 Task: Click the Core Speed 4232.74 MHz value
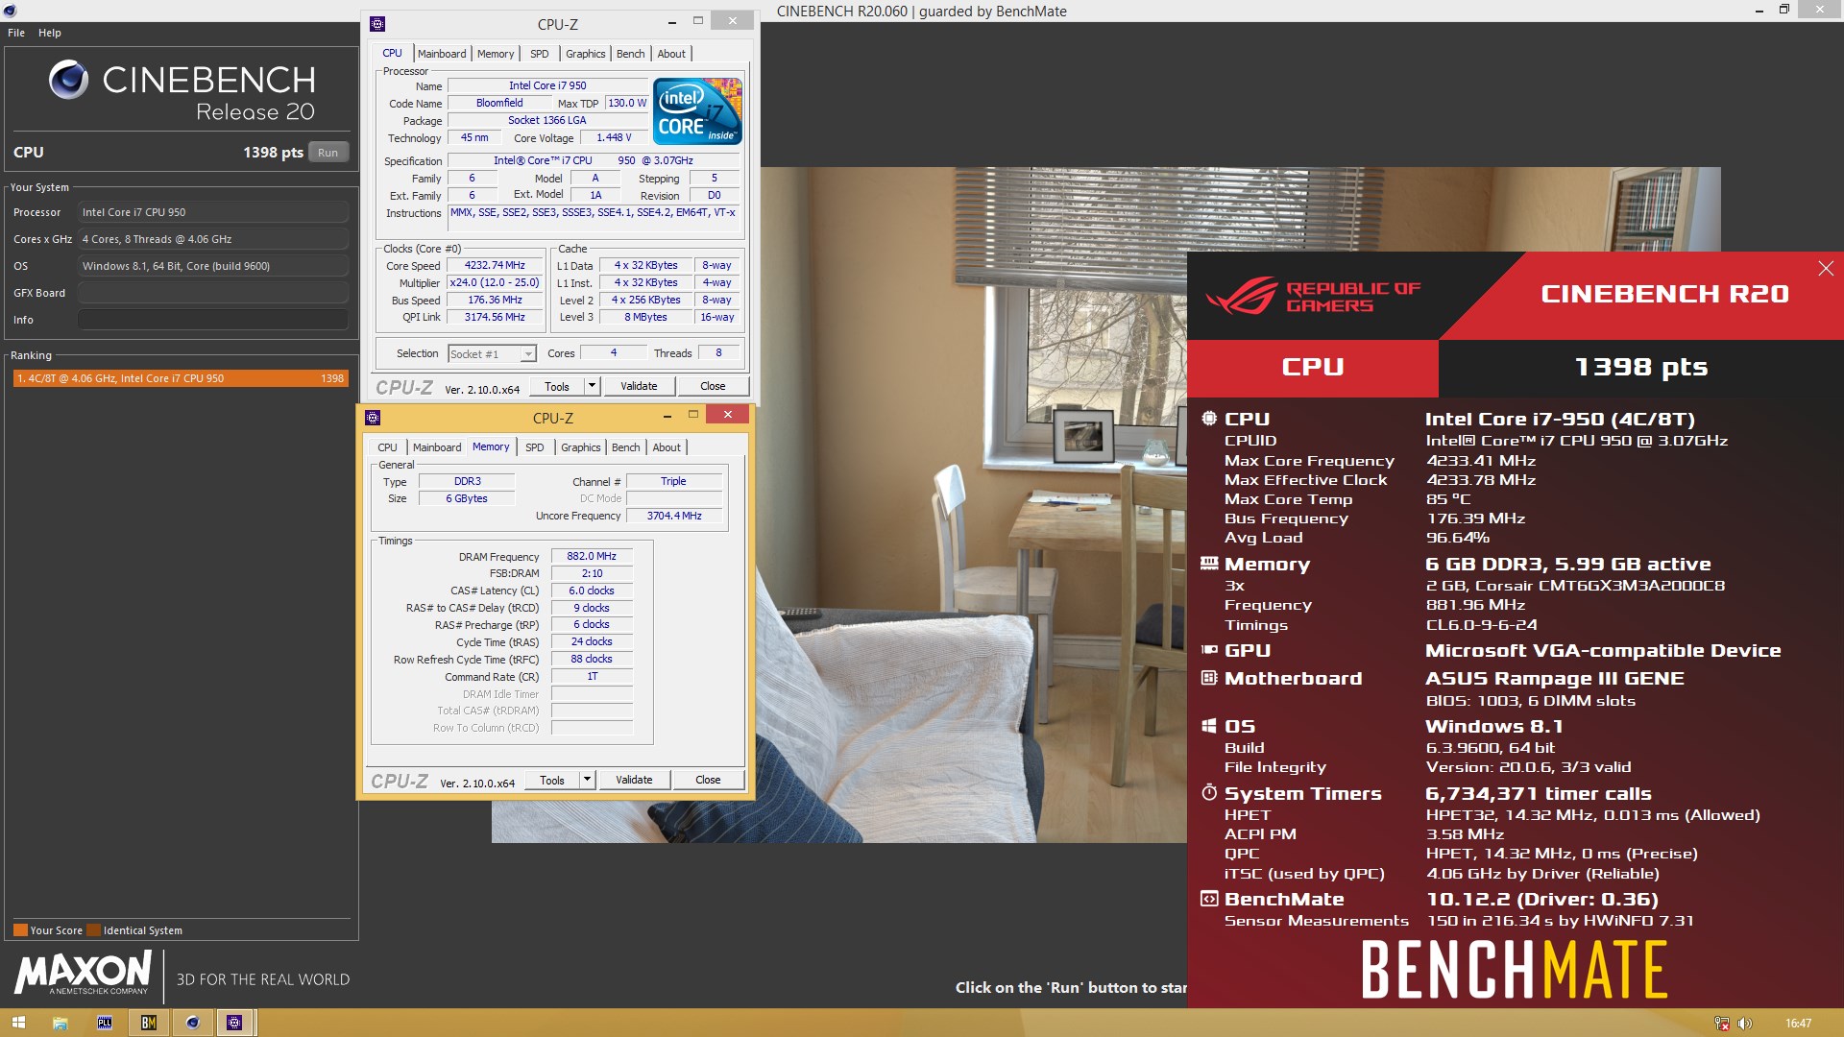[x=495, y=265]
